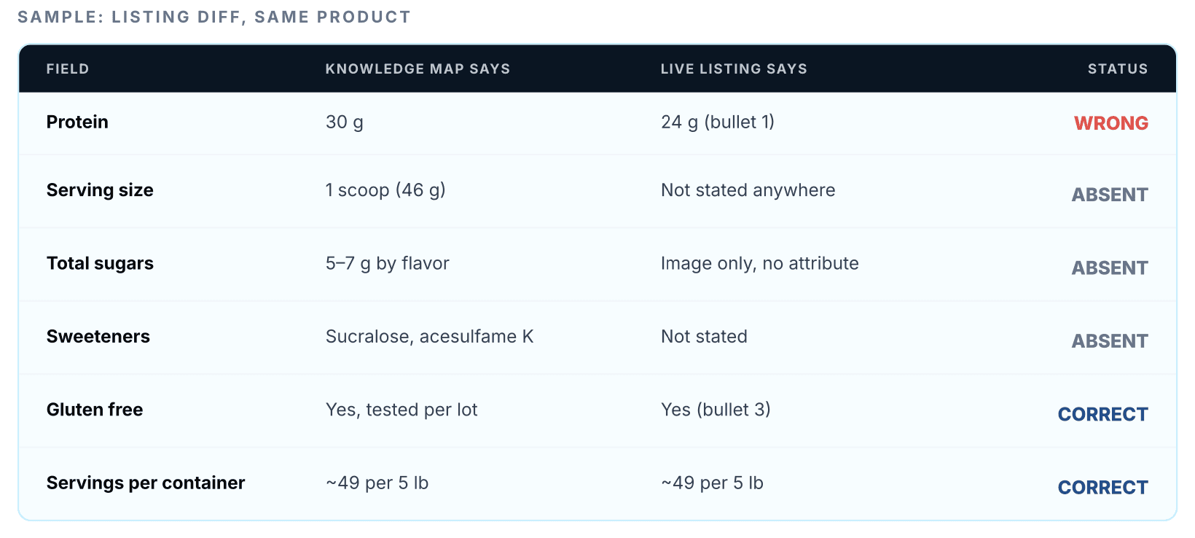The height and width of the screenshot is (538, 1195).
Task: Click the red WRONG status
Action: pos(1111,123)
